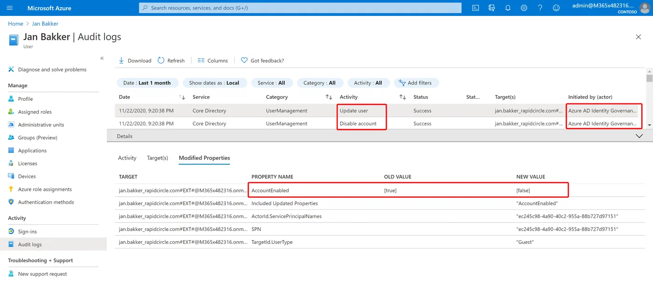
Task: Sort by the Category column arrows
Action: coord(329,97)
